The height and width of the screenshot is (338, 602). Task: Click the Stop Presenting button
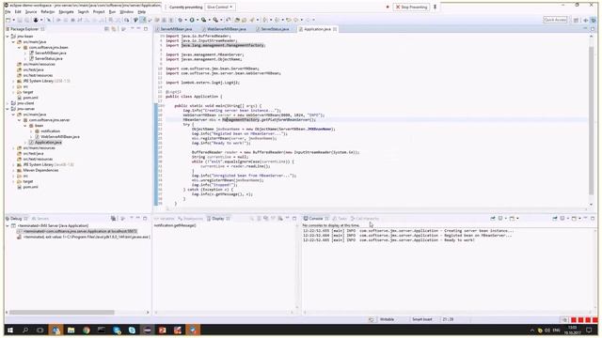(x=411, y=7)
